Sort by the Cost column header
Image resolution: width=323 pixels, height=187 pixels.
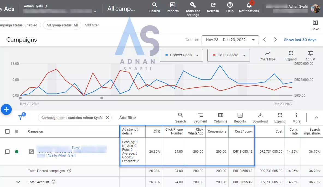coord(279,131)
